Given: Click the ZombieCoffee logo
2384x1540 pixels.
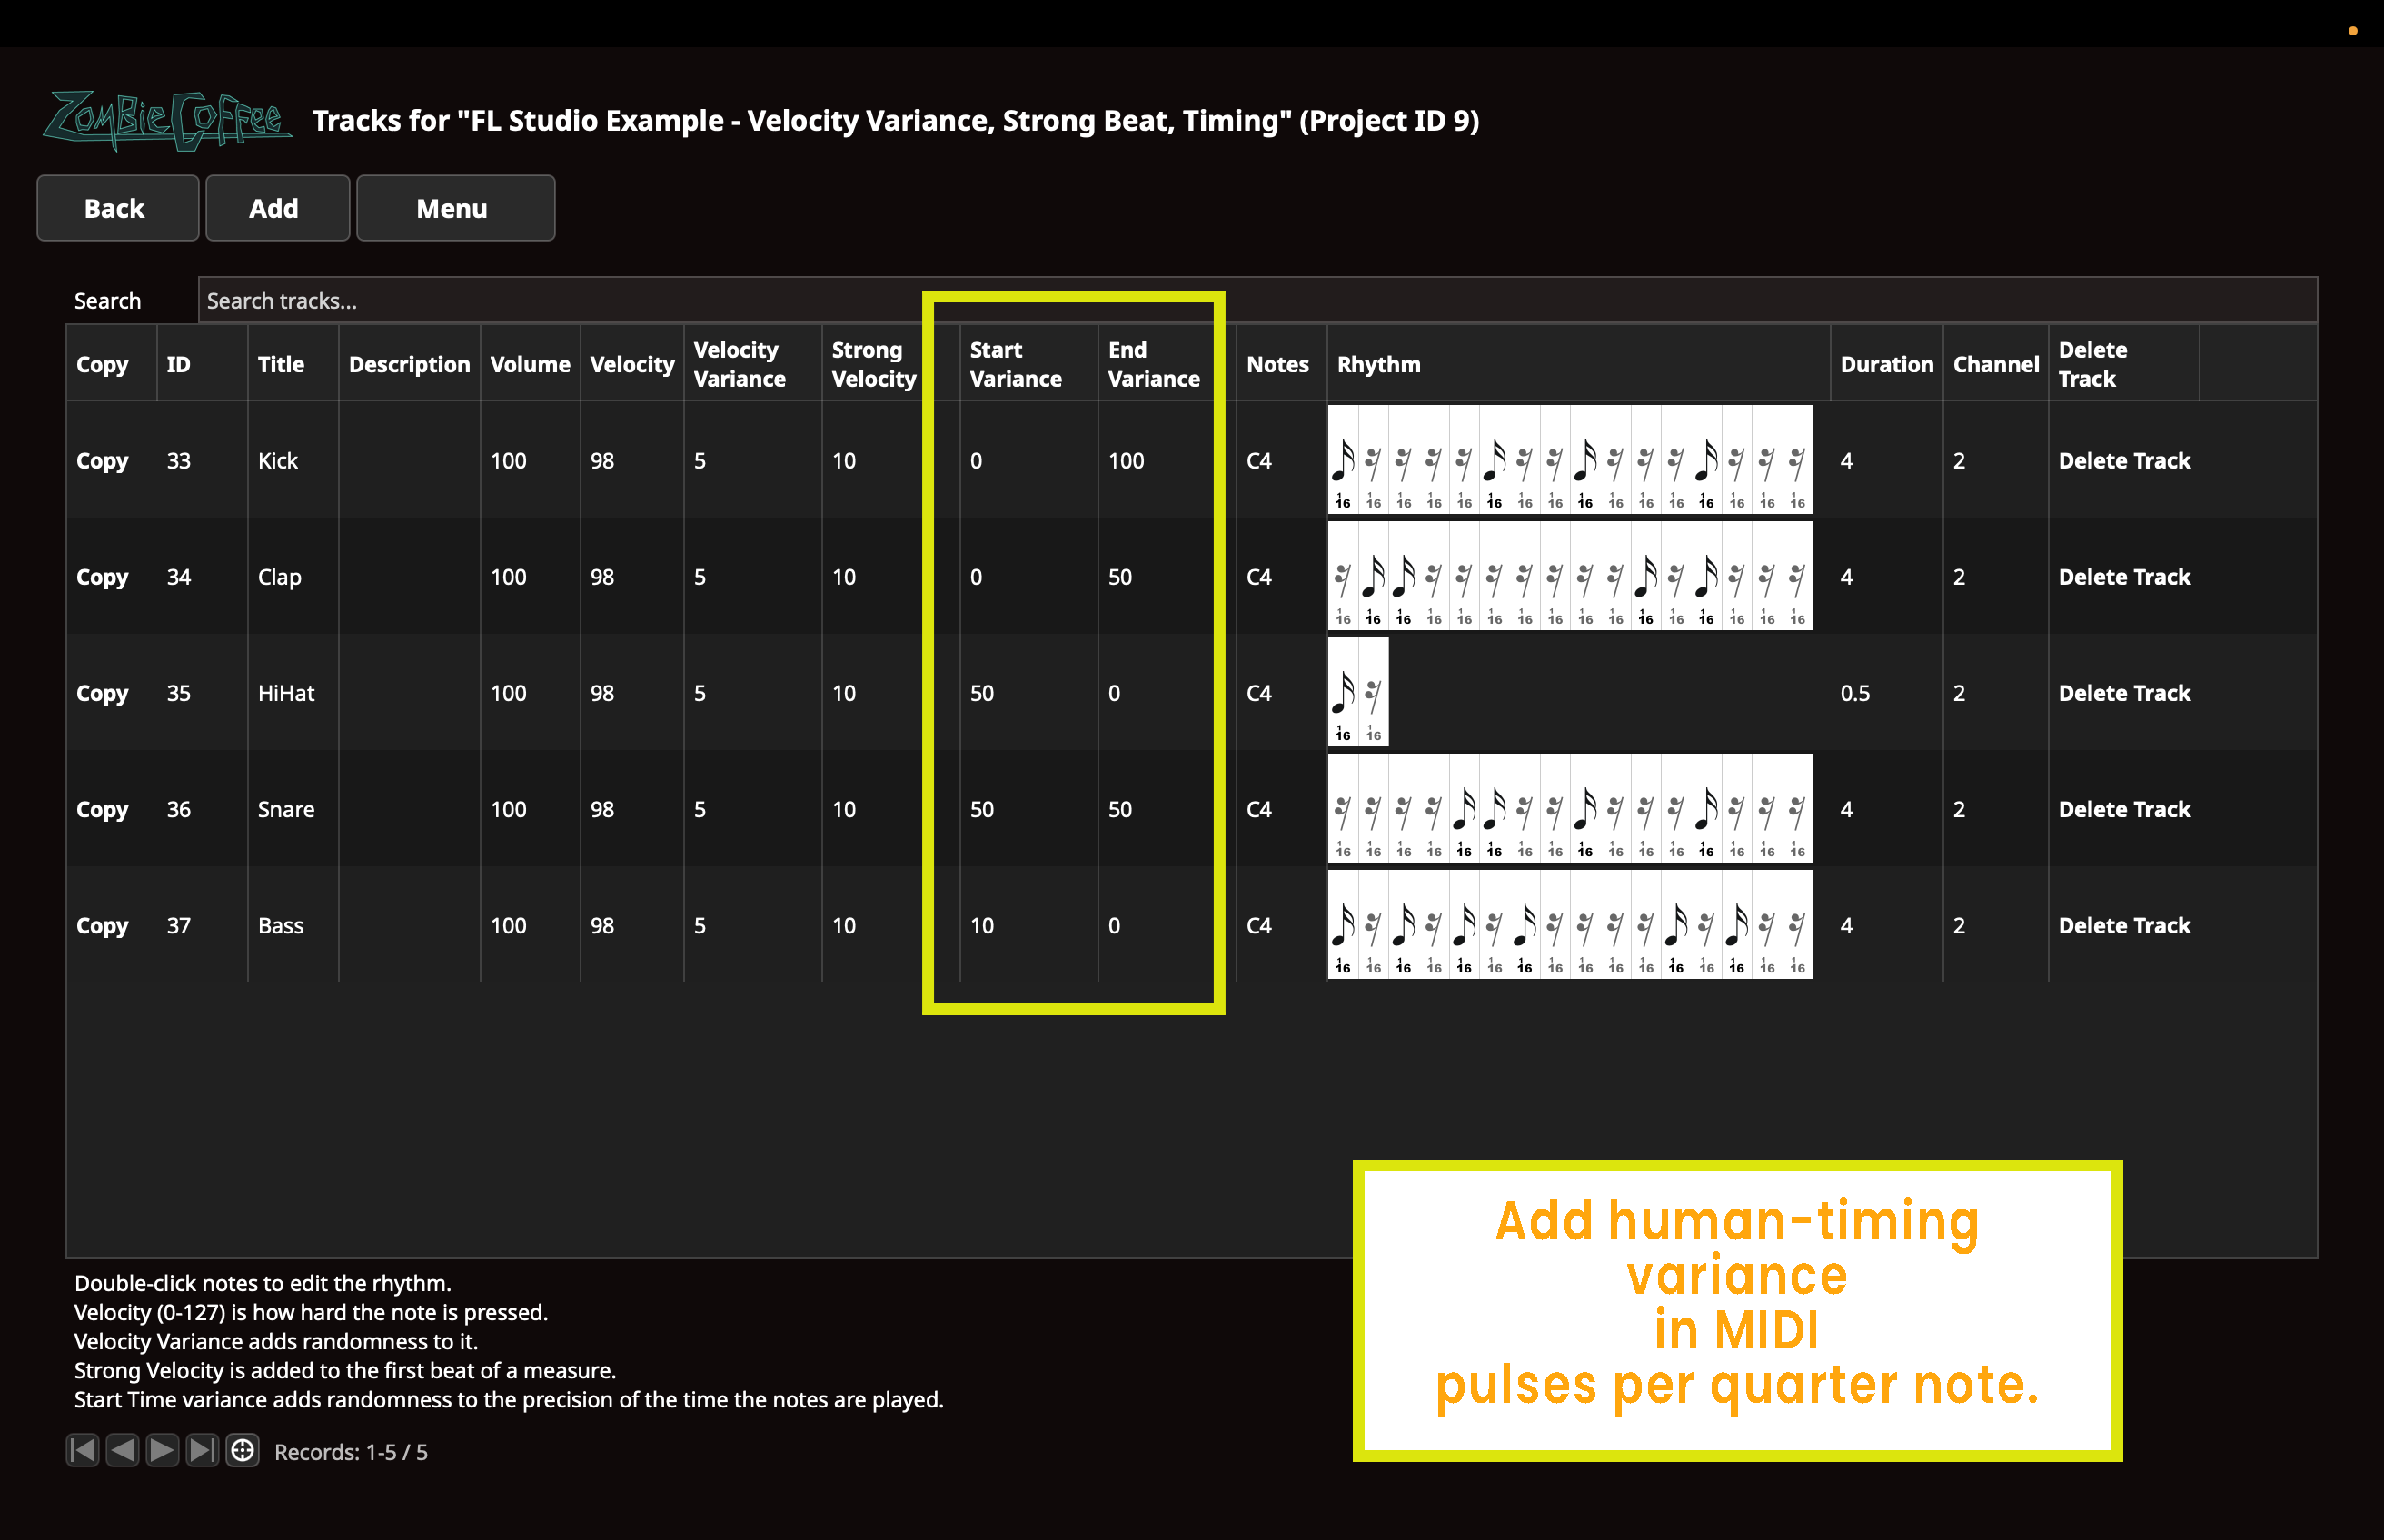Looking at the screenshot, I should (167, 120).
